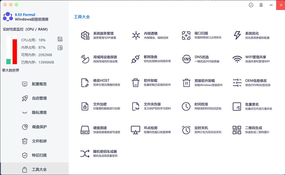
Task: Click the 软件卸载 trash icon
Action: (x=136, y=83)
